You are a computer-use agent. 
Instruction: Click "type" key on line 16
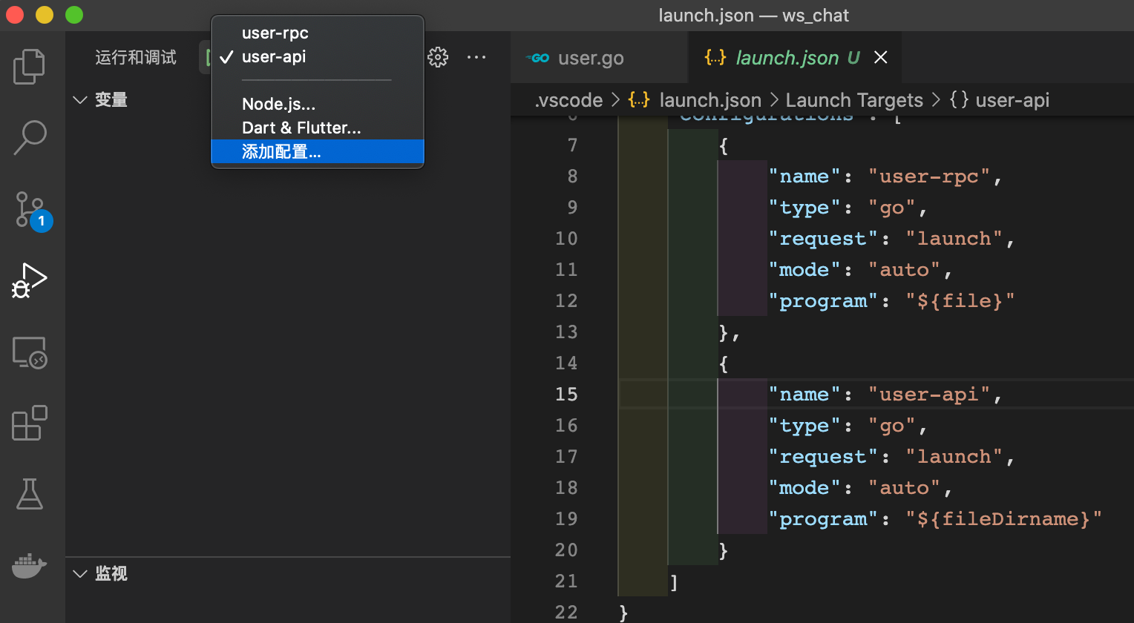coord(805,426)
